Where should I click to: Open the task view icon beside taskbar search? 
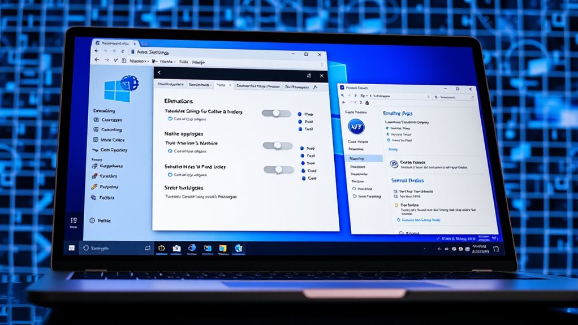pyautogui.click(x=148, y=248)
